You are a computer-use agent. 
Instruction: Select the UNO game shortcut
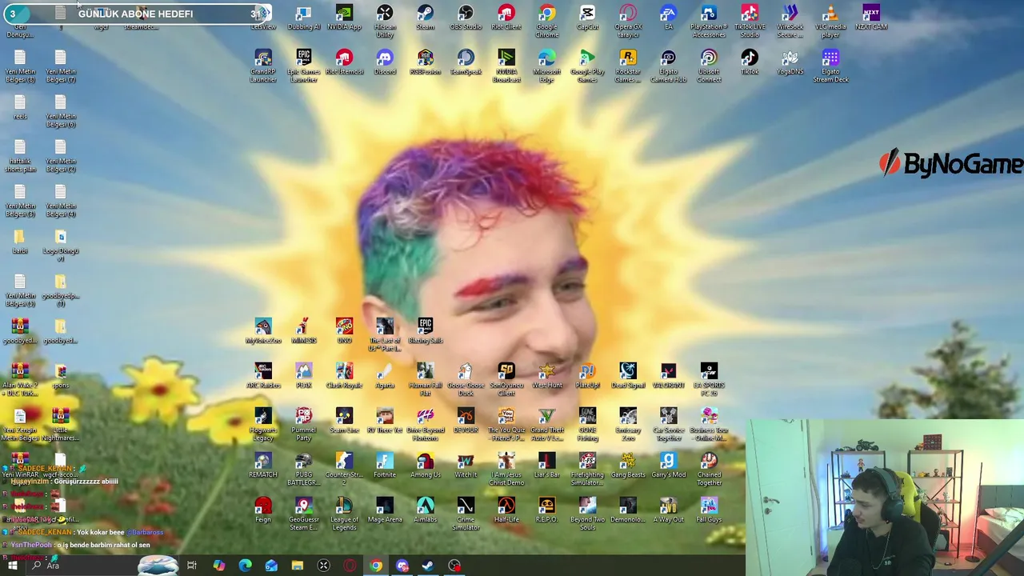(344, 331)
